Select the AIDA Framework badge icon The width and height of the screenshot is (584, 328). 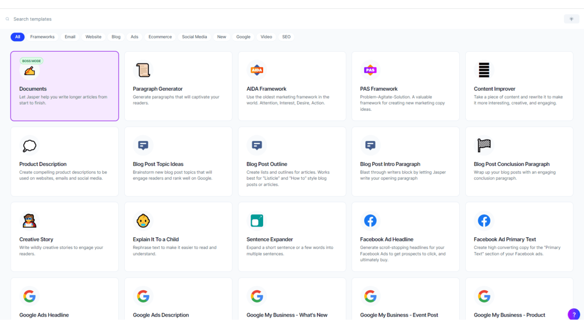(x=257, y=70)
